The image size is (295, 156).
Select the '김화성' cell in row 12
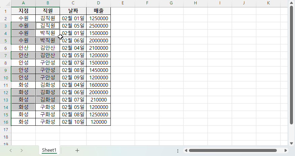pyautogui.click(x=47, y=92)
